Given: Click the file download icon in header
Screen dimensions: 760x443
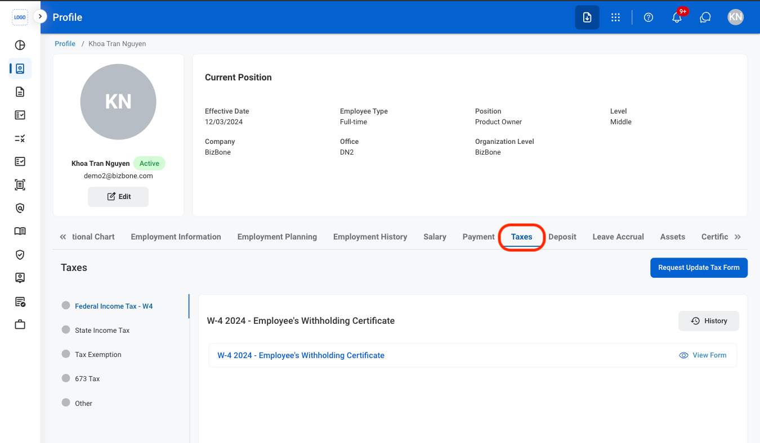Looking at the screenshot, I should (x=587, y=17).
